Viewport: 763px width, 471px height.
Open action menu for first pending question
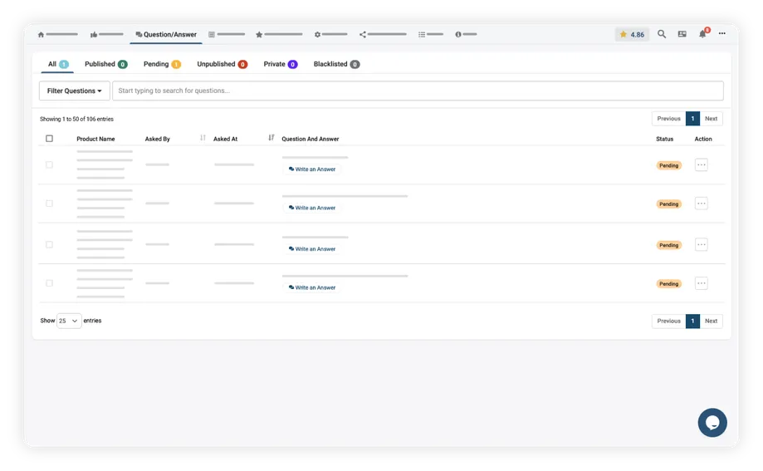pyautogui.click(x=701, y=164)
